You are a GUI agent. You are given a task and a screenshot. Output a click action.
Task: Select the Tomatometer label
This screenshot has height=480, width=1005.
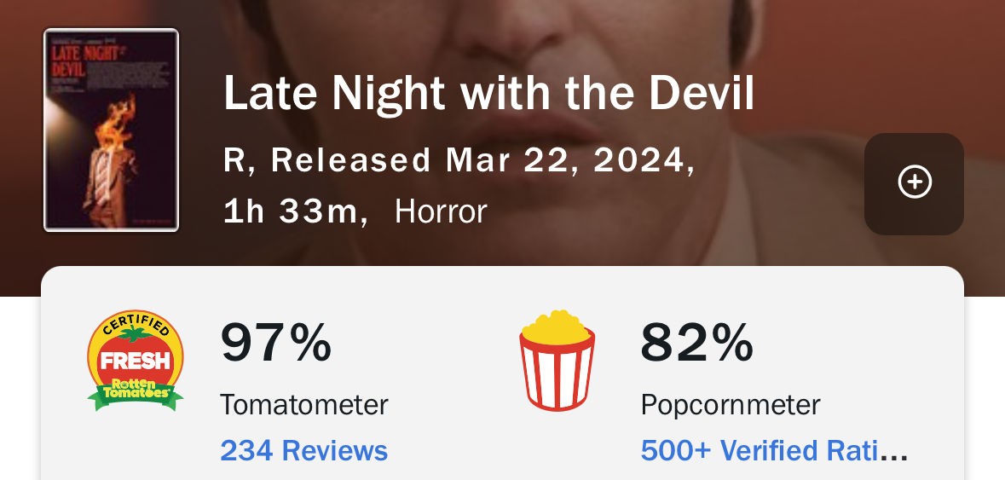coord(303,404)
